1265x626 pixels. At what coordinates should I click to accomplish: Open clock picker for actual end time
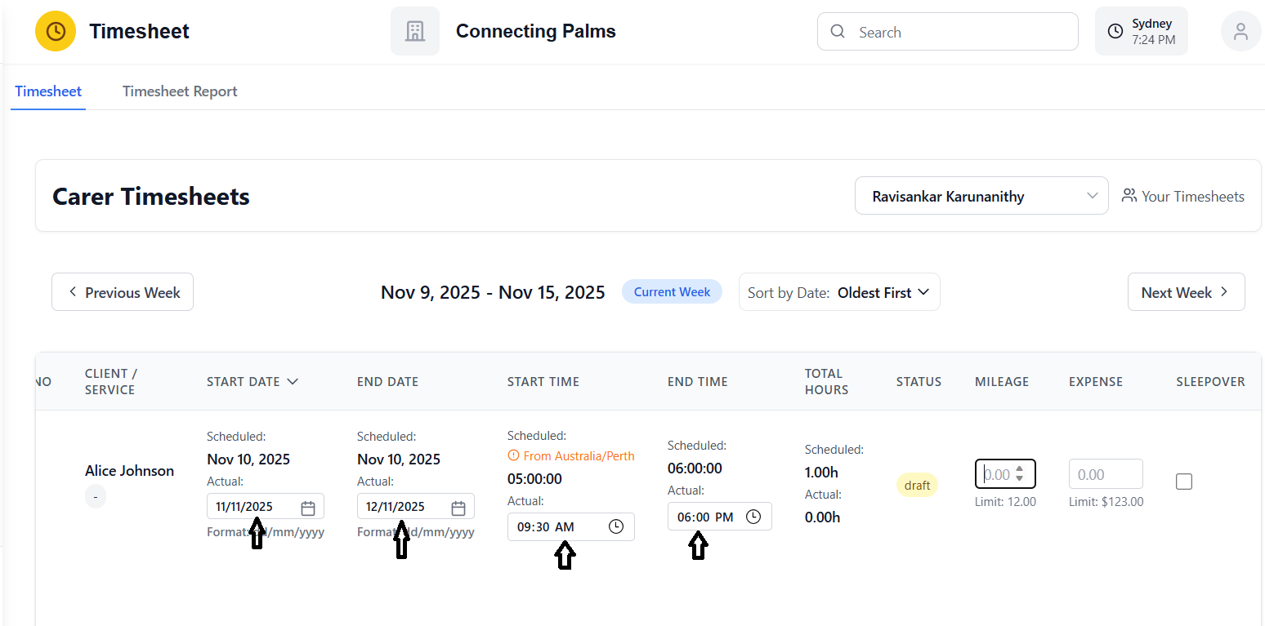pos(753,517)
